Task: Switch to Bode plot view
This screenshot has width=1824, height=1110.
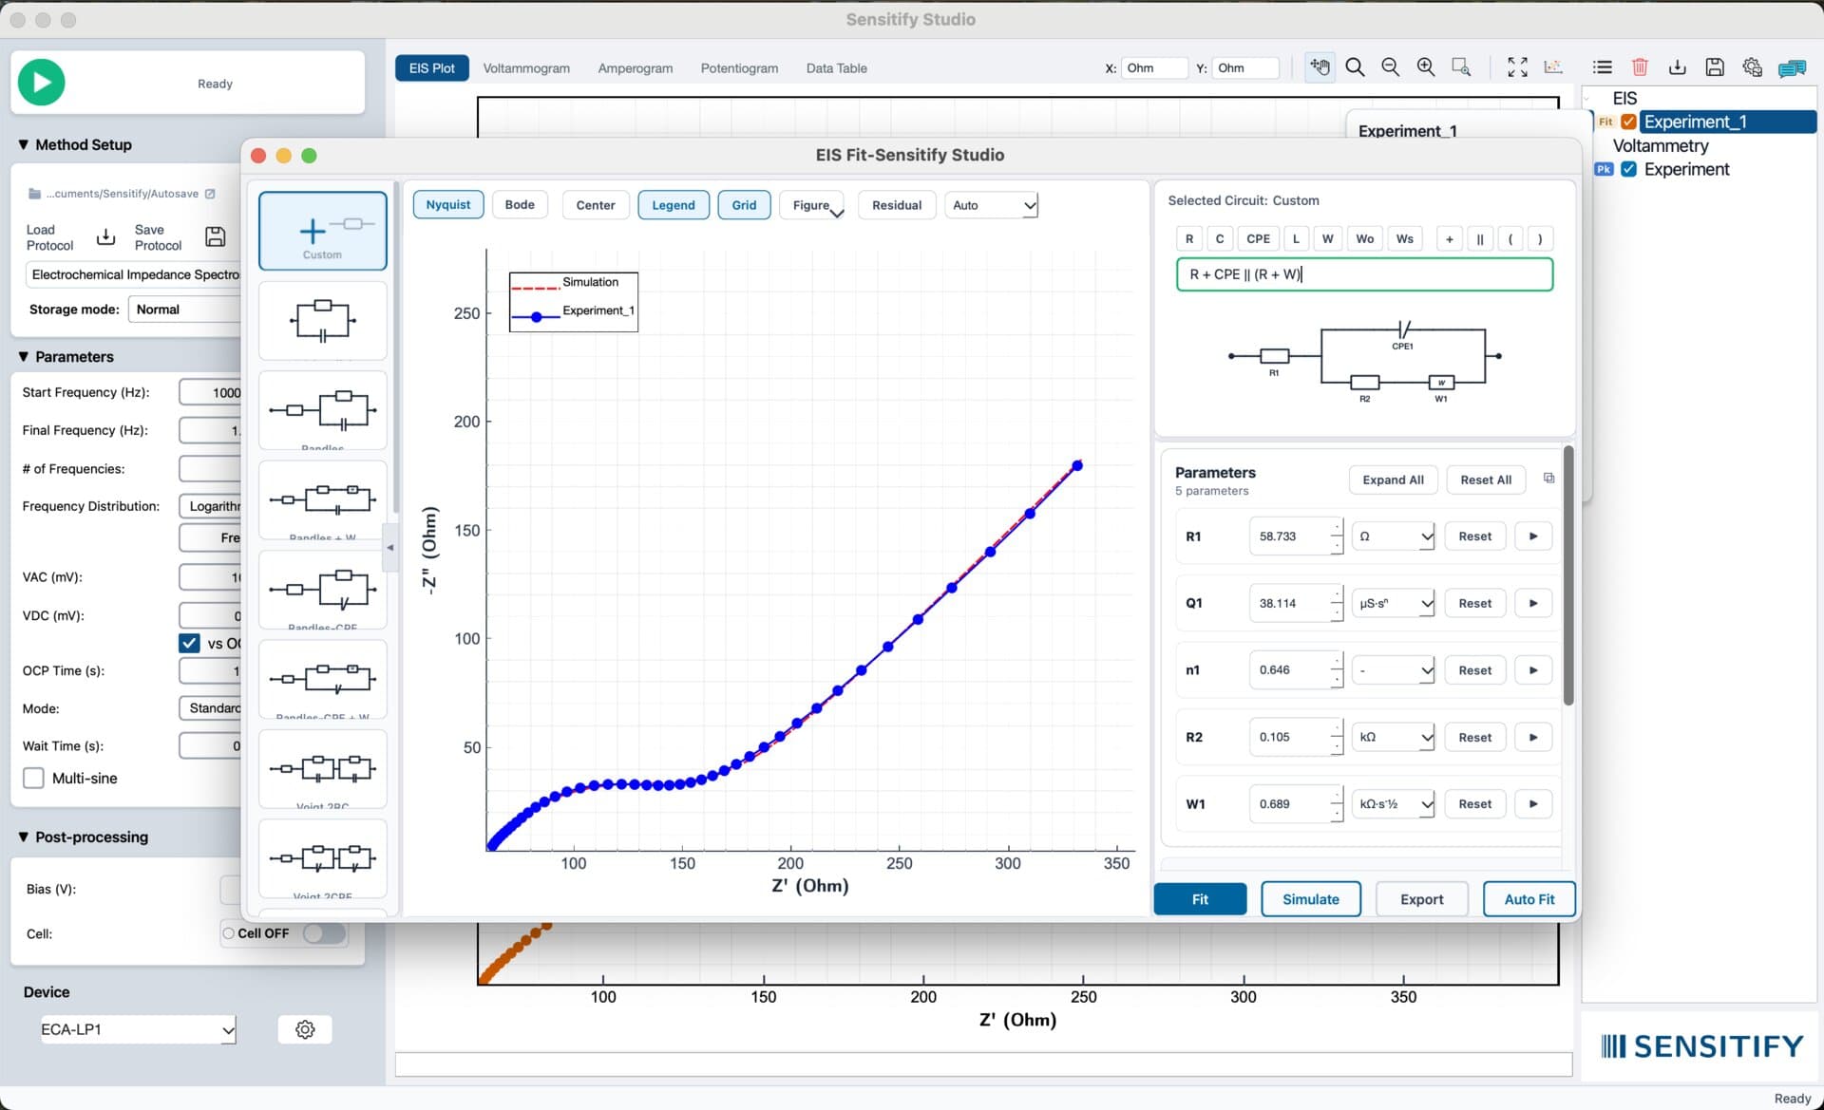Action: pos(520,205)
